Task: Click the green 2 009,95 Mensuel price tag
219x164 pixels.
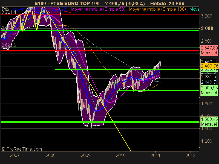Action: point(209,90)
